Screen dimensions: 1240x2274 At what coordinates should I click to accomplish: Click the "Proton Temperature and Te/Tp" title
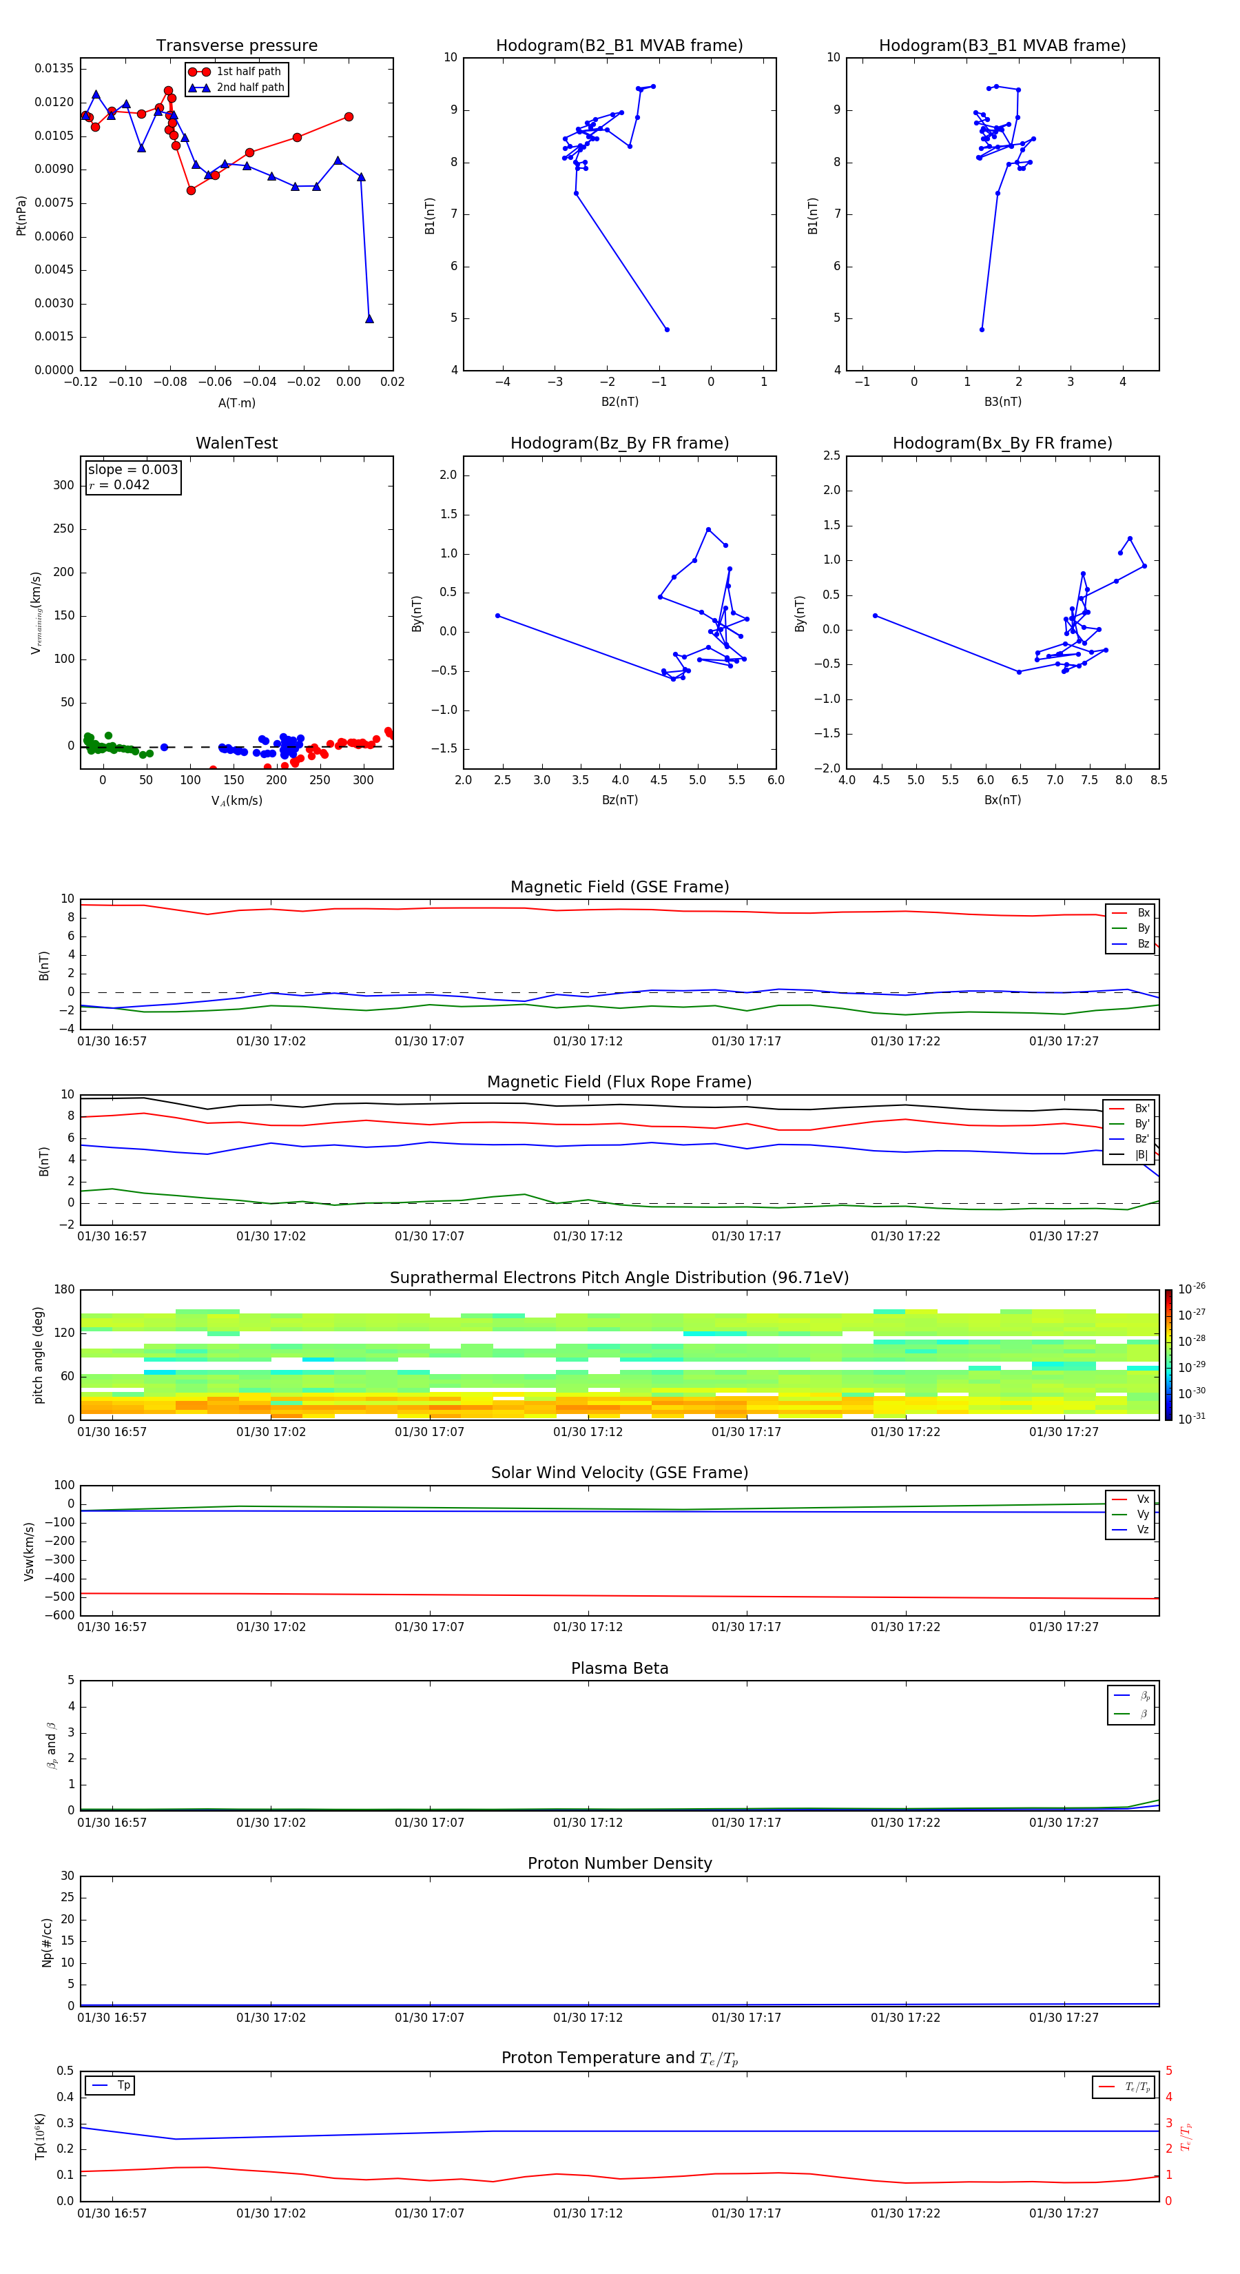click(x=619, y=2058)
